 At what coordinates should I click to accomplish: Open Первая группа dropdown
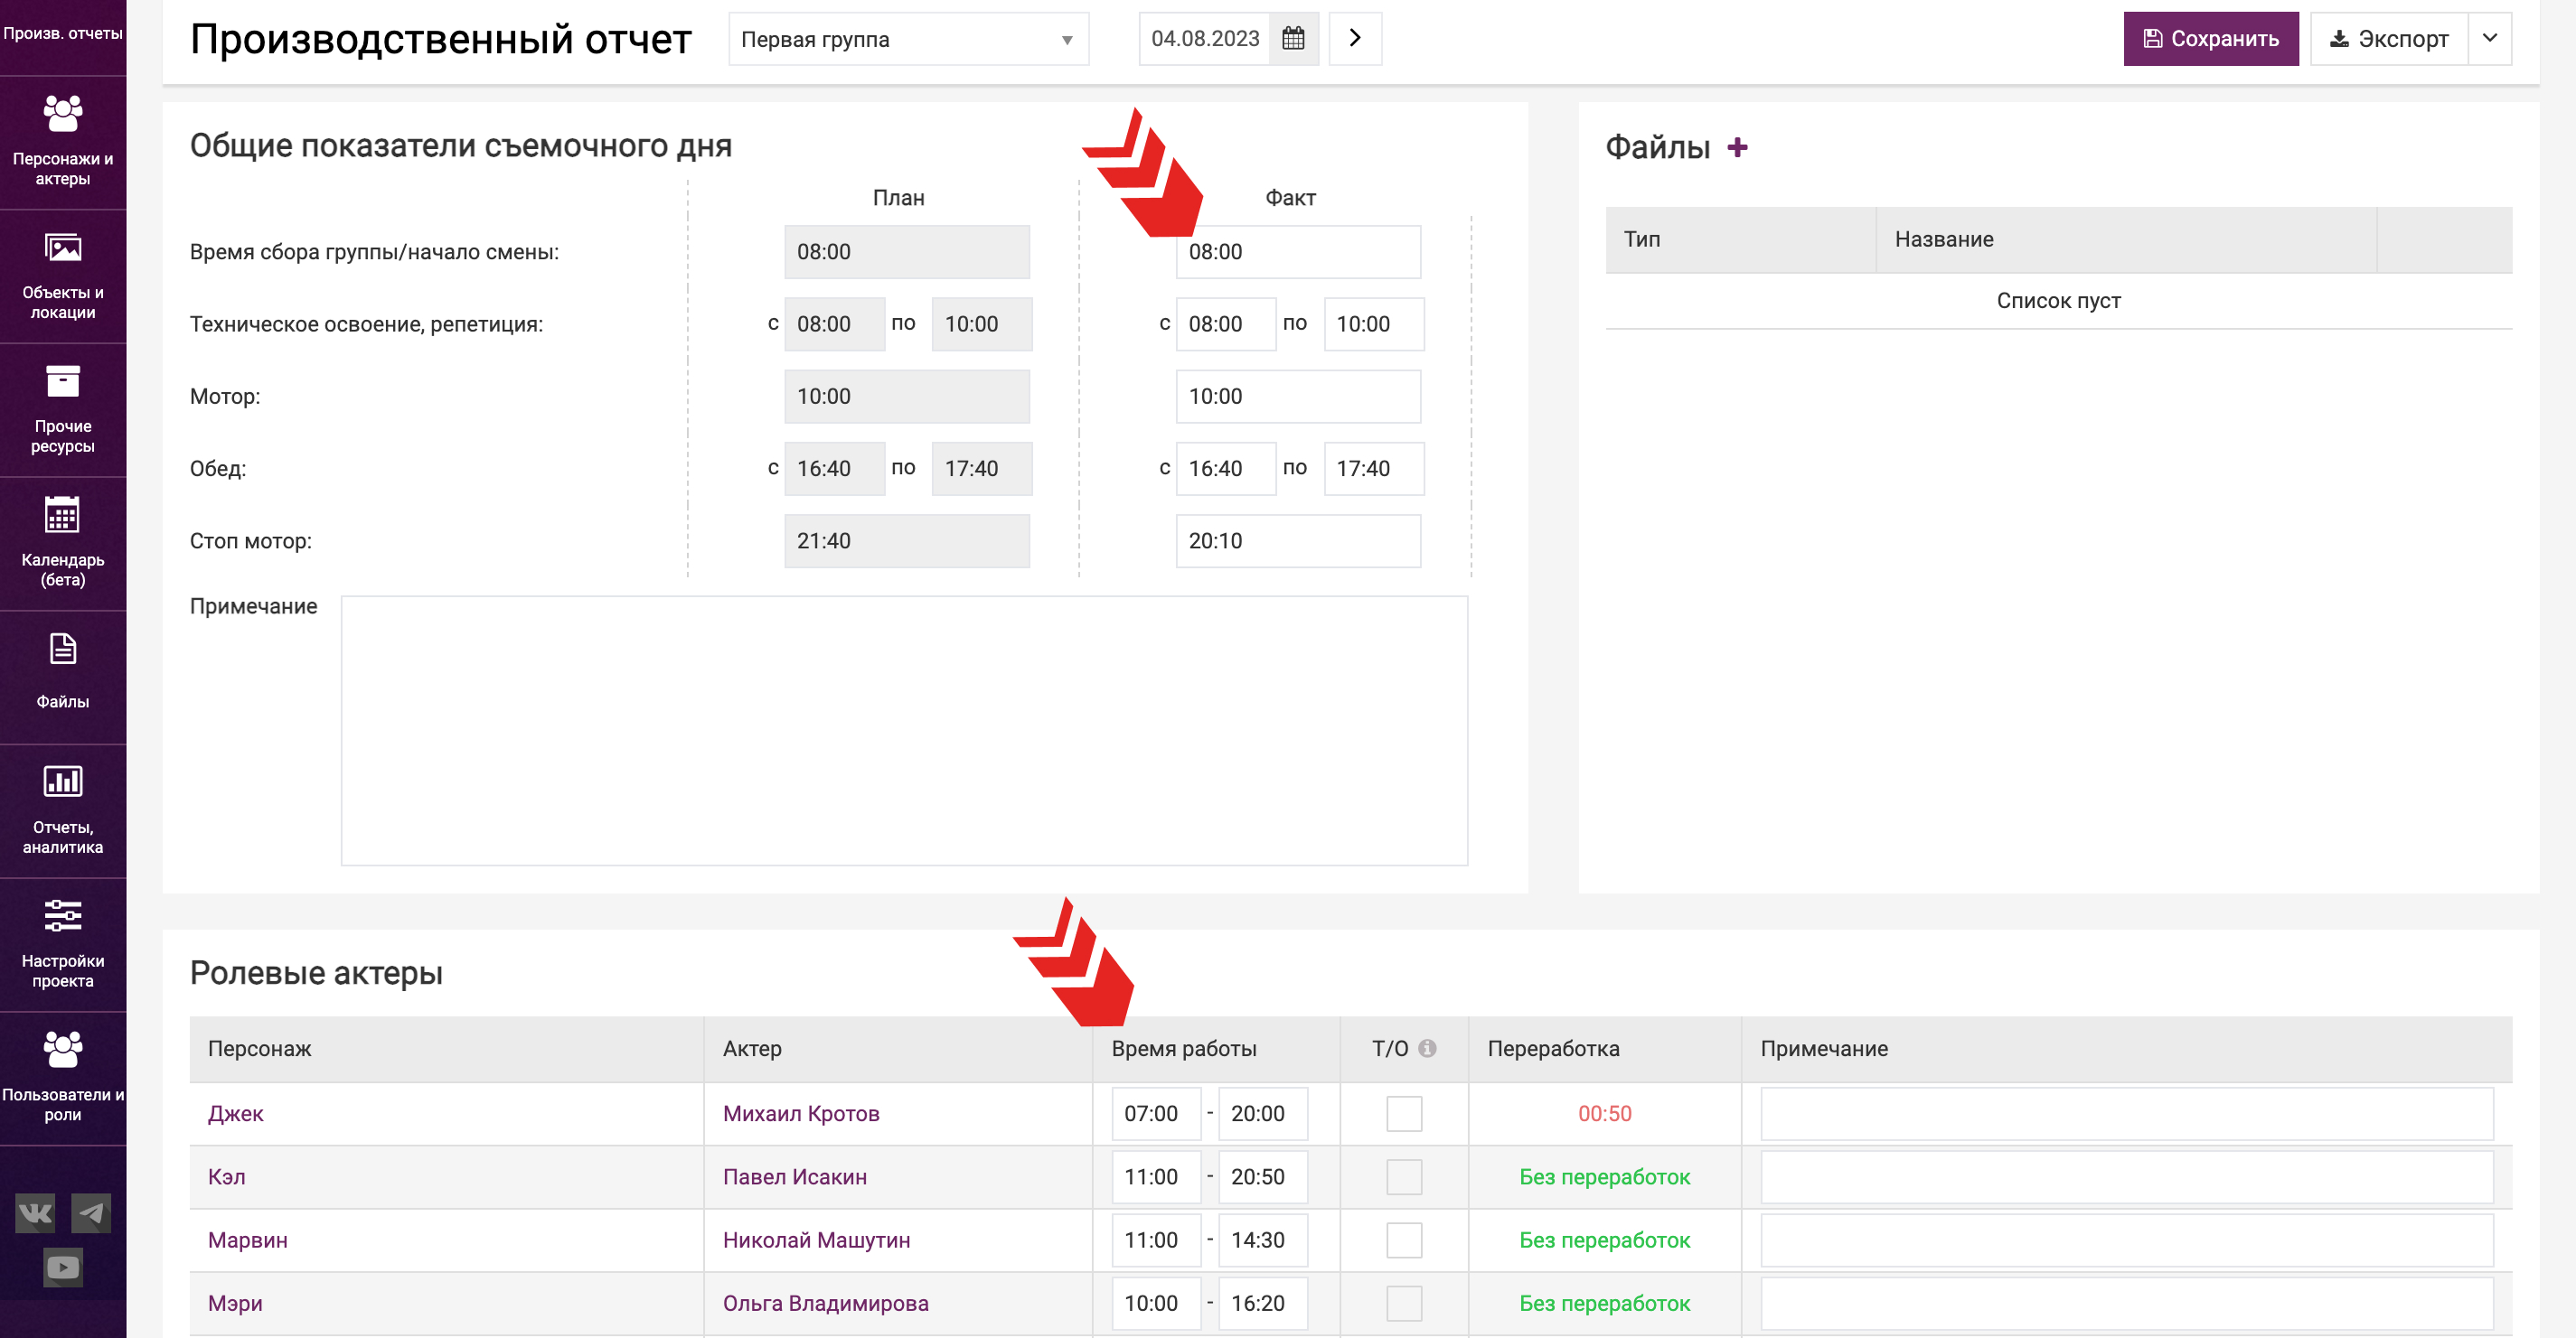(908, 39)
